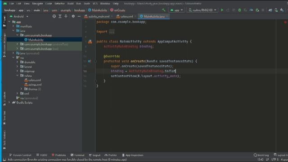Click the grey Stop button in toolbar

pos(263,10)
